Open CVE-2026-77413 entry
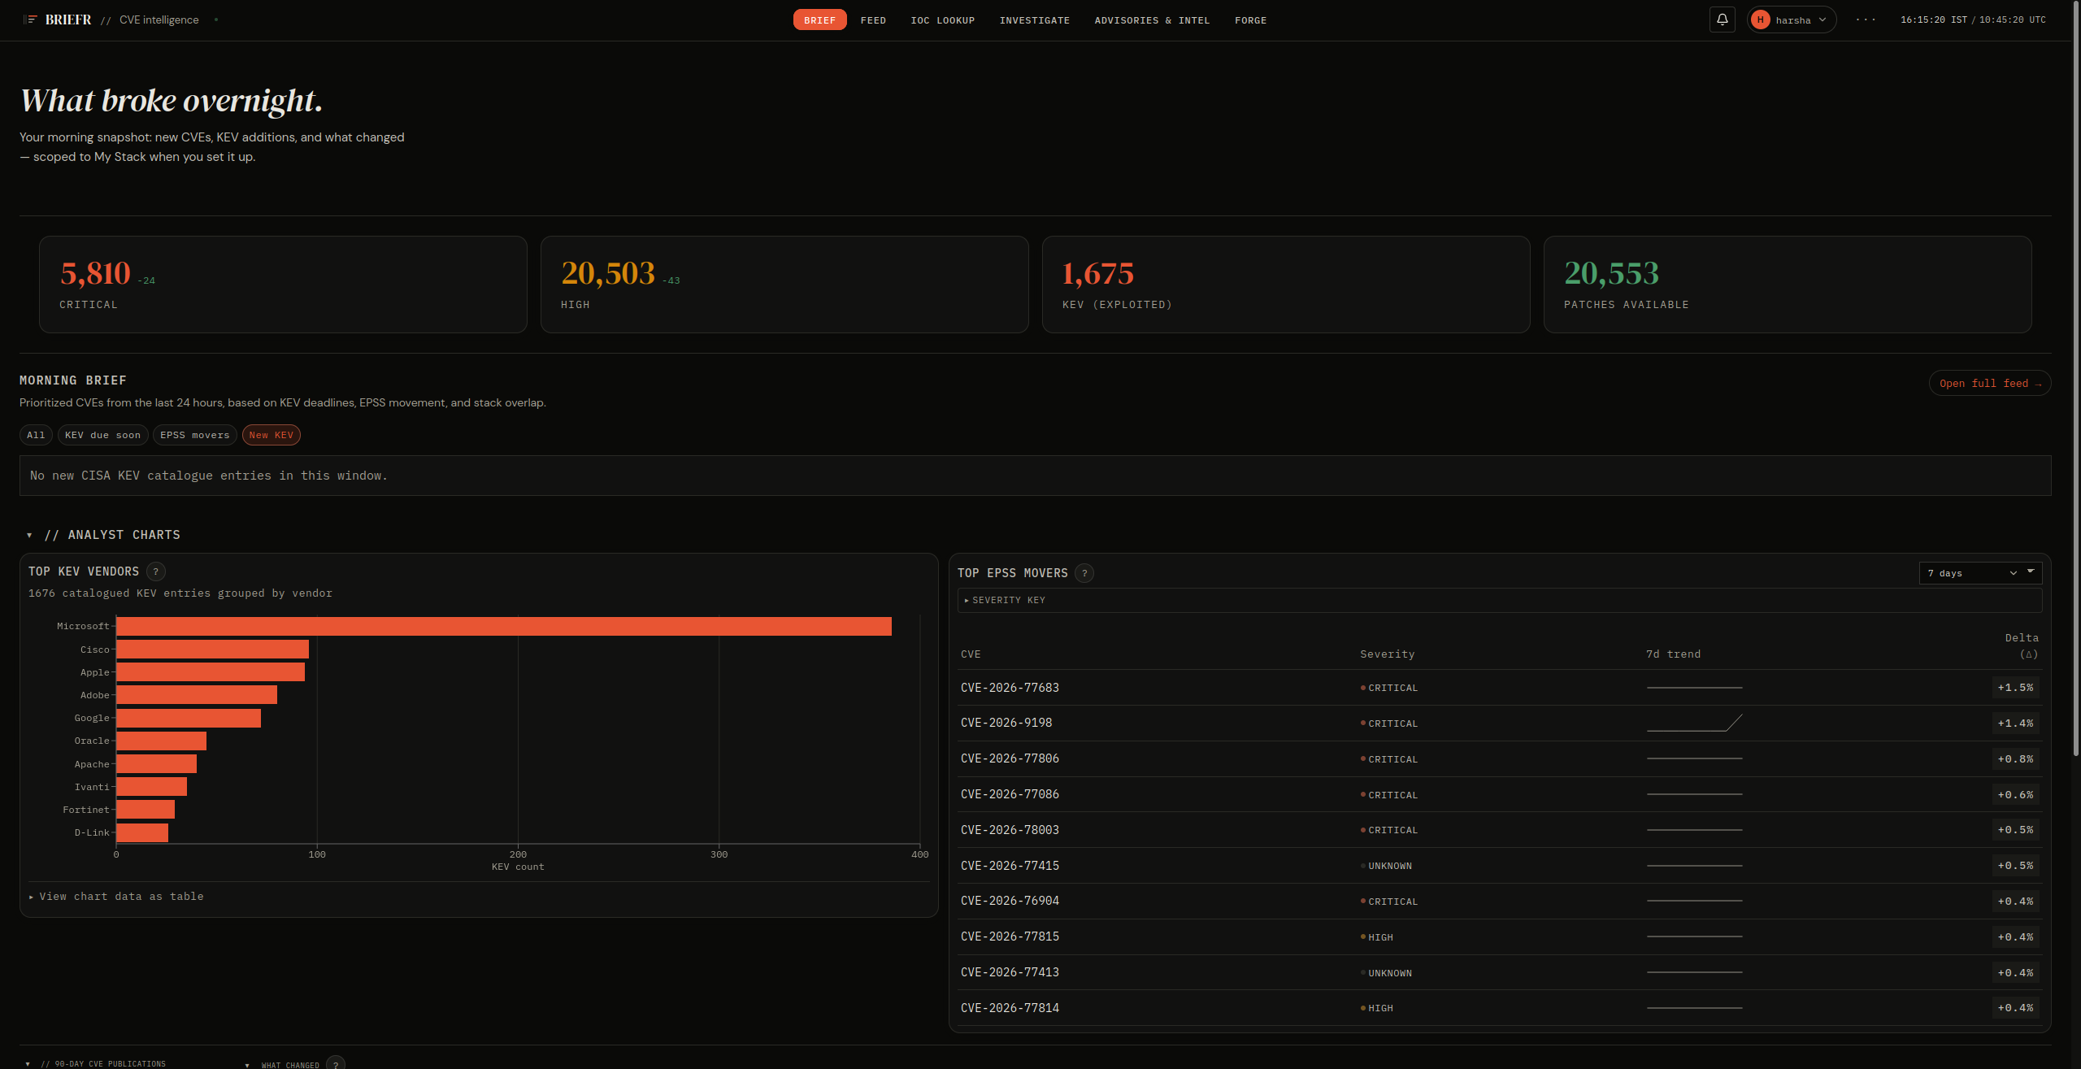2081x1069 pixels. tap(1010, 972)
